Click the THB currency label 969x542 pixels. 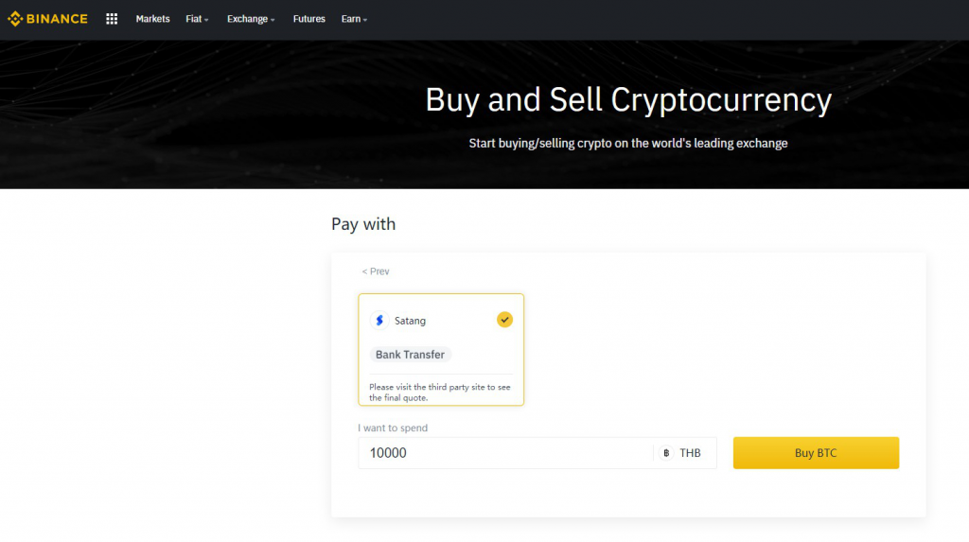(x=690, y=453)
